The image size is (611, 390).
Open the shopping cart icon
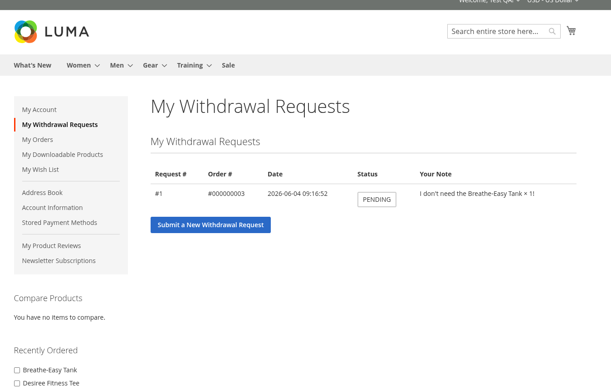[571, 31]
